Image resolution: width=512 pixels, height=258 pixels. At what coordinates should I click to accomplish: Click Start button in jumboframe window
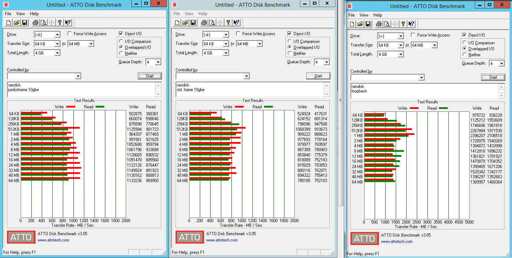pos(150,76)
